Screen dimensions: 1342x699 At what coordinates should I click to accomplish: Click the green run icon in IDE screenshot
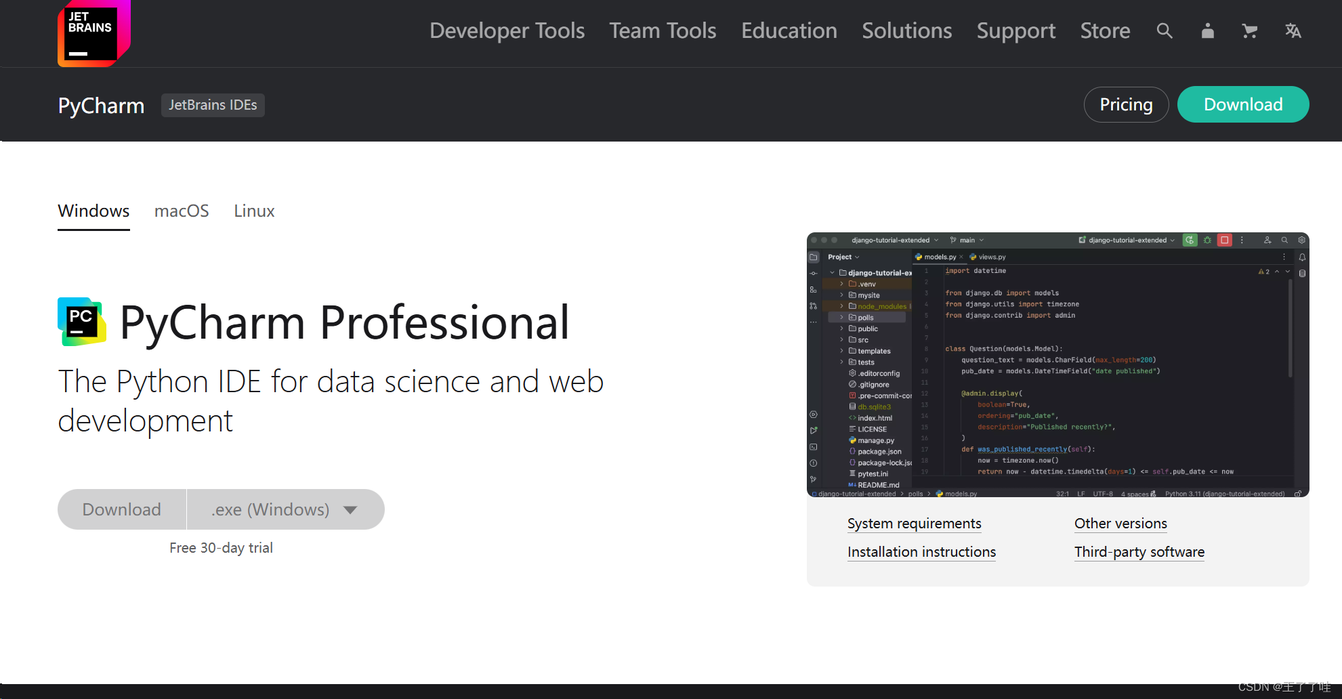point(1190,240)
